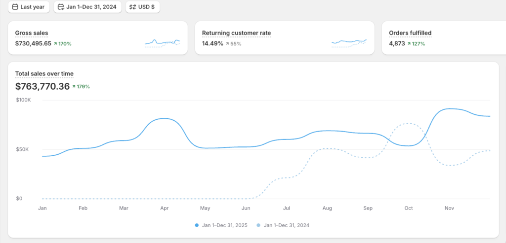Screen dimensions: 506x243
Task: Click the calendar icon in the Last year button
Action: (x=15, y=7)
